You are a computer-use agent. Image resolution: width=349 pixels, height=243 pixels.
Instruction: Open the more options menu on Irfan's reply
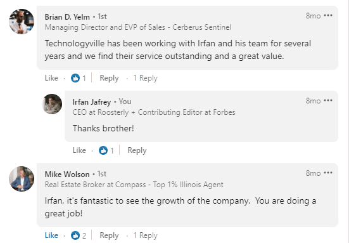pyautogui.click(x=328, y=100)
